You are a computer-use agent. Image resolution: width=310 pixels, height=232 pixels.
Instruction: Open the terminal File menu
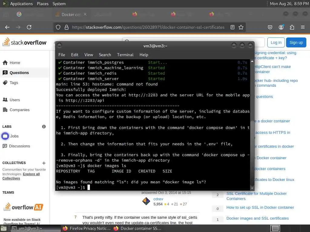click(62, 55)
